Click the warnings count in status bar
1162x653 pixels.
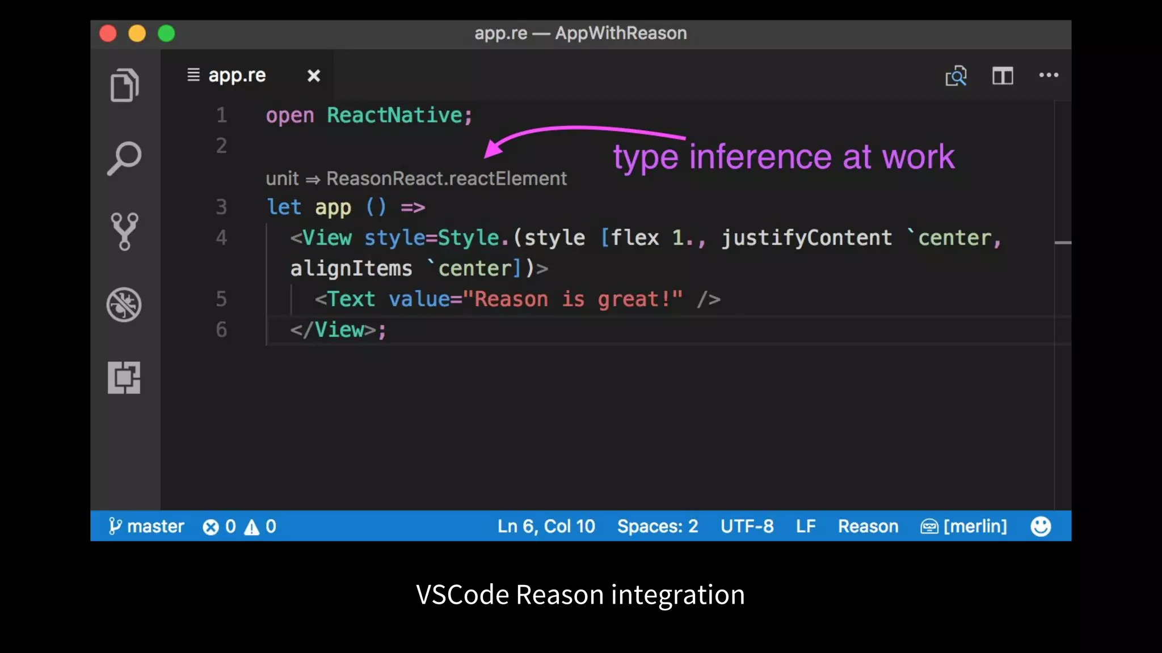point(260,527)
